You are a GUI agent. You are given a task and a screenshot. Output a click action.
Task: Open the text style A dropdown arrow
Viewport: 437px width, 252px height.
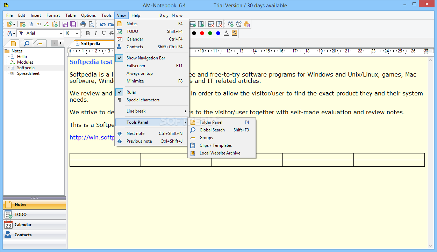pos(14,34)
